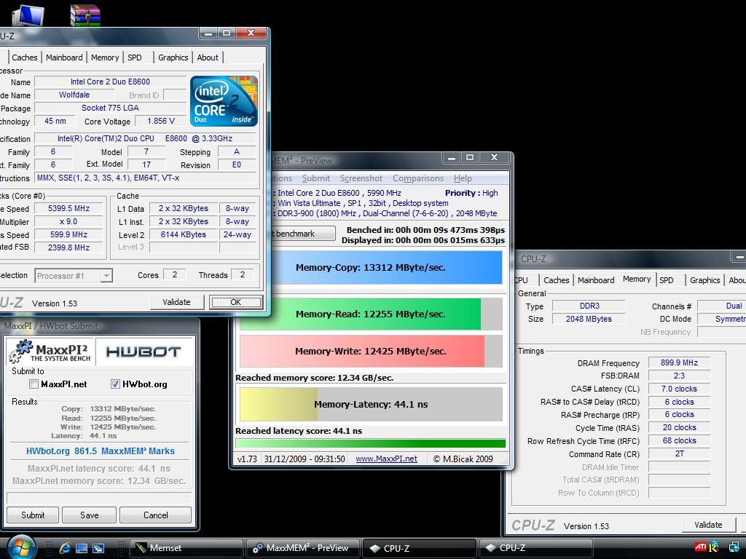Viewport: 746px width, 559px height.
Task: Click the second CPU-Z taskbar icon
Action: click(490, 548)
